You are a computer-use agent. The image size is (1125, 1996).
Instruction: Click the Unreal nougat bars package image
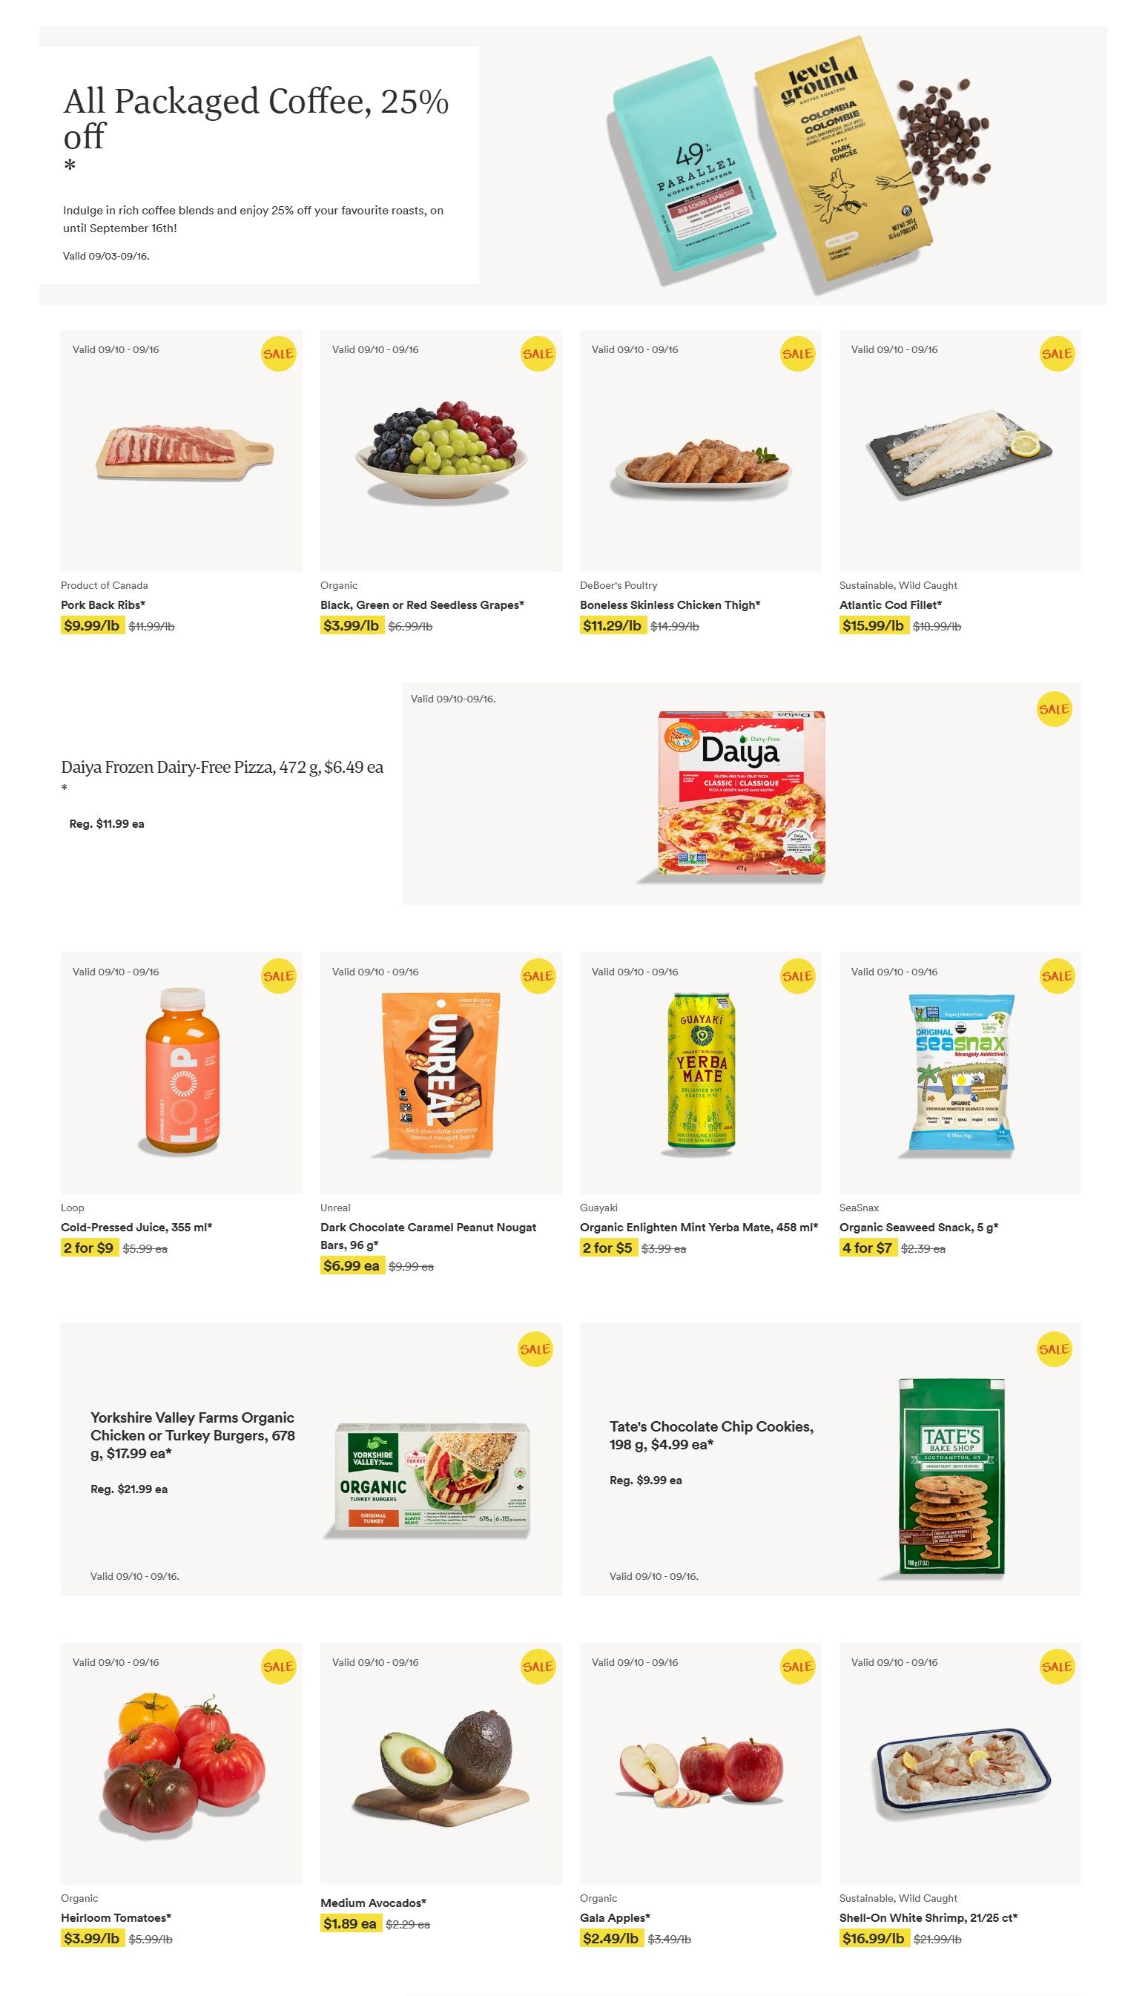click(440, 1072)
